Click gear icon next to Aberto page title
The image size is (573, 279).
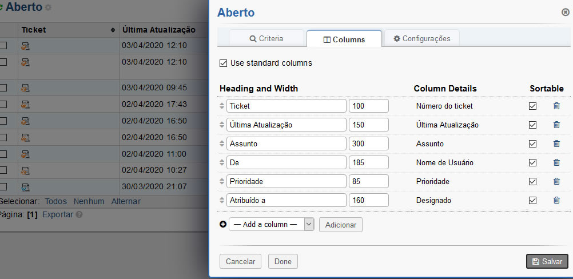[48, 8]
